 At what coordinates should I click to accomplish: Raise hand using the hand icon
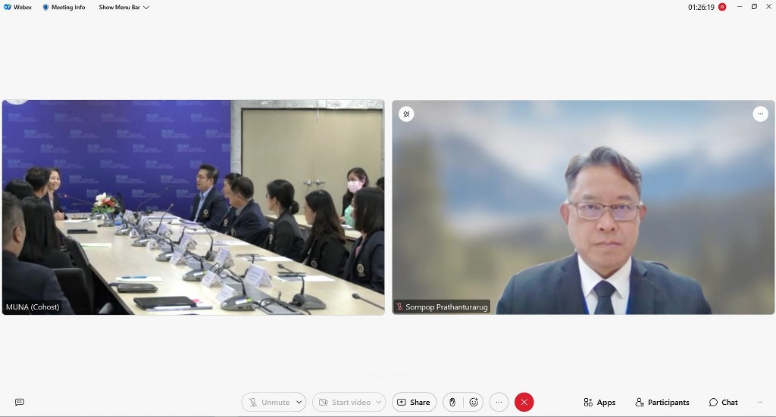pos(452,402)
